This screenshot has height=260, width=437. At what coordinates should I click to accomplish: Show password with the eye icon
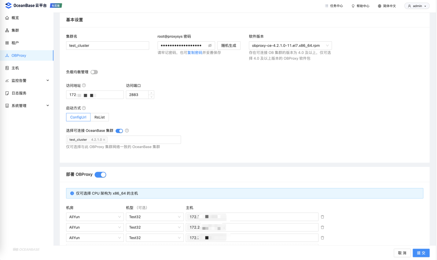210,46
